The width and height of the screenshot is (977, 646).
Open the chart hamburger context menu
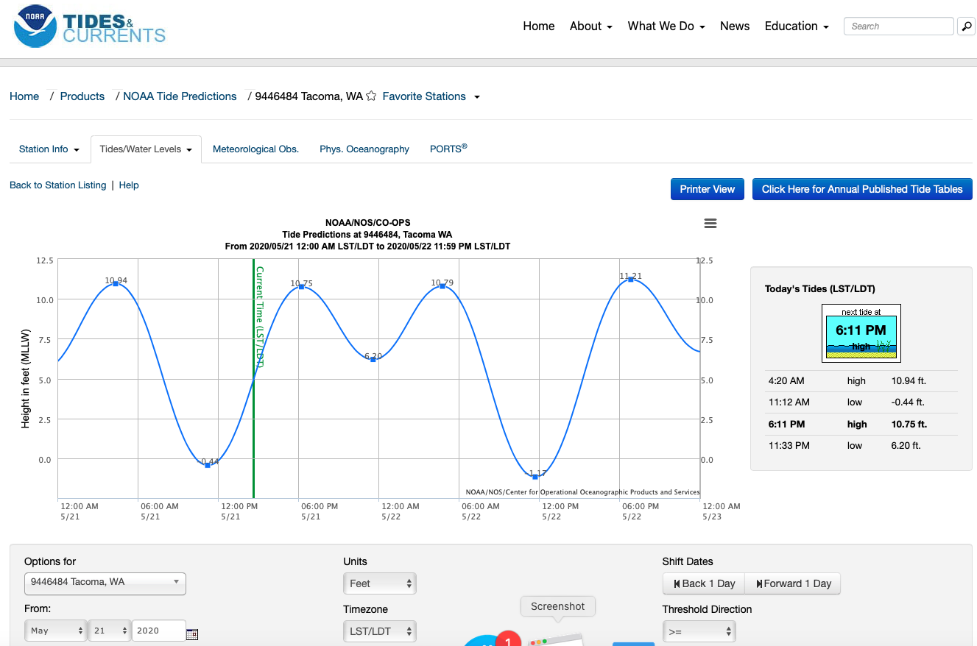click(710, 224)
